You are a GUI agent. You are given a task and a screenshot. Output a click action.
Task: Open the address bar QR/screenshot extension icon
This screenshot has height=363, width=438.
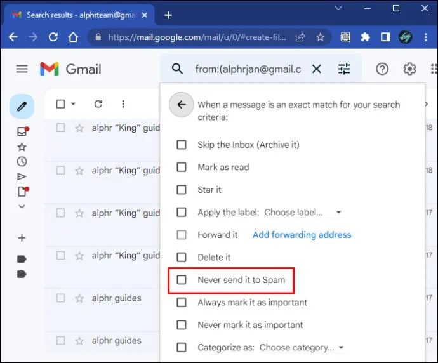click(345, 37)
